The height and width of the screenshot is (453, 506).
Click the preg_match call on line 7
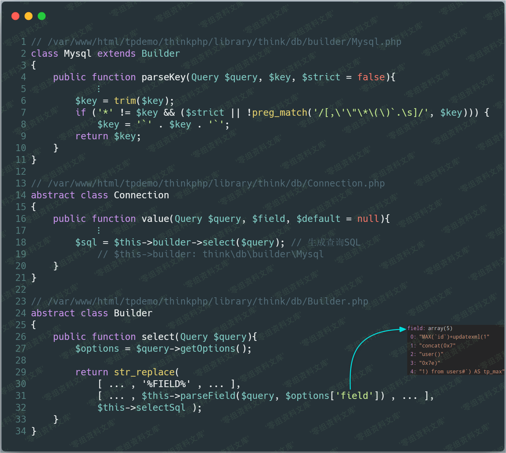280,112
